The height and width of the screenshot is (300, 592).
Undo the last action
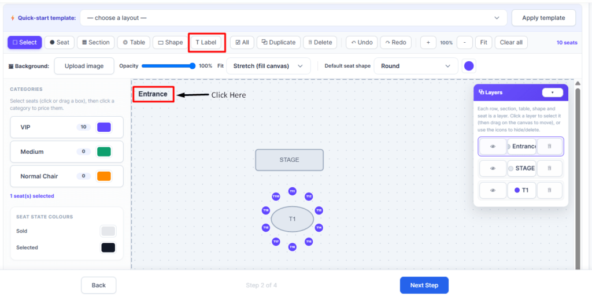click(362, 42)
